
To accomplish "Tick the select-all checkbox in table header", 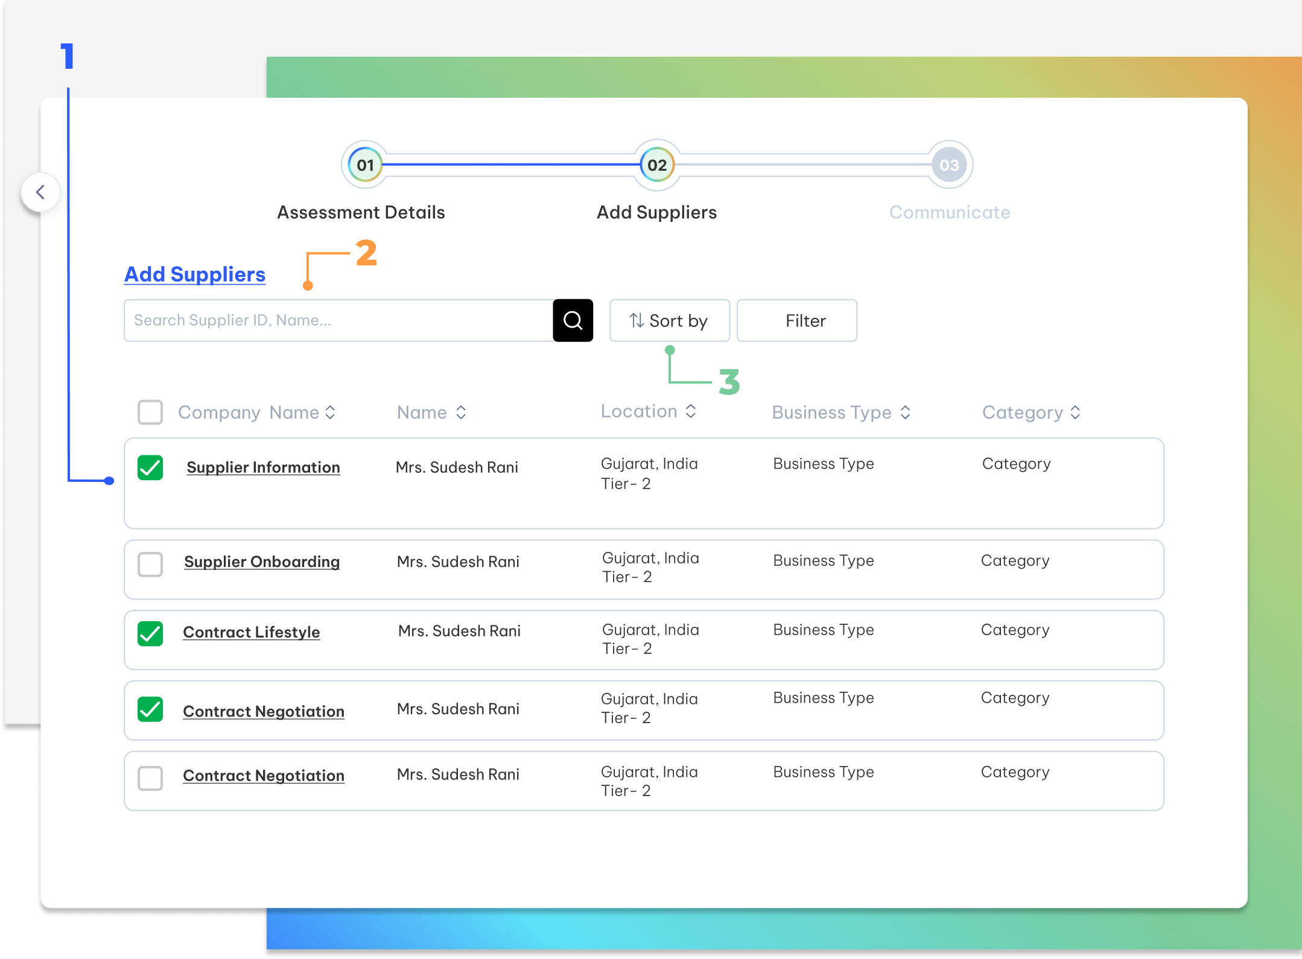I will 150,413.
